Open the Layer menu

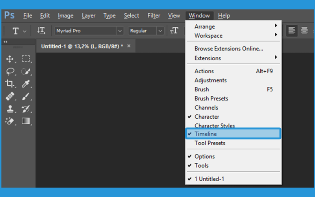pyautogui.click(x=88, y=15)
